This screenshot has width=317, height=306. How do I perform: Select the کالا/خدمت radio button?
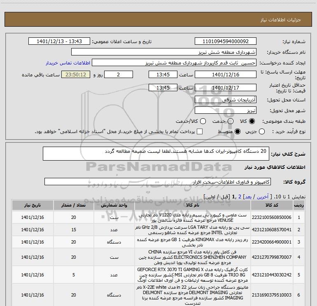tap(203, 121)
